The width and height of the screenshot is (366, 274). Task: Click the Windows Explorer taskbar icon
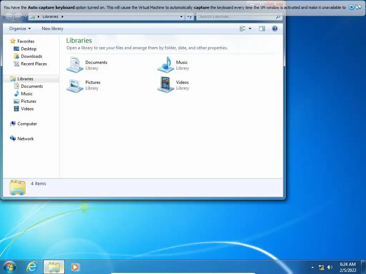(x=54, y=267)
